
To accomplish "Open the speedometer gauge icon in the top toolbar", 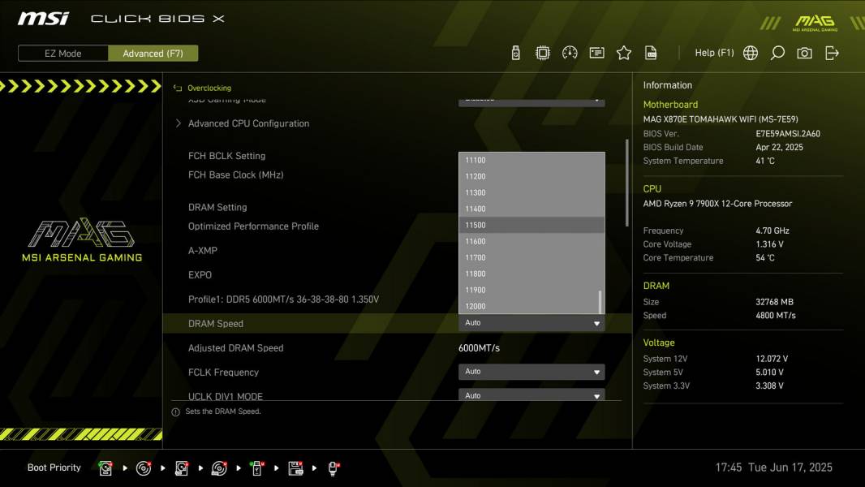I will pyautogui.click(x=570, y=53).
